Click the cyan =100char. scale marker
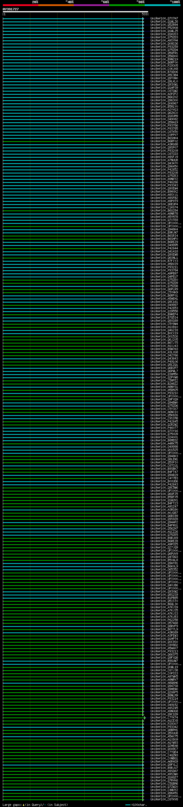183x807 pixels. (128, 804)
